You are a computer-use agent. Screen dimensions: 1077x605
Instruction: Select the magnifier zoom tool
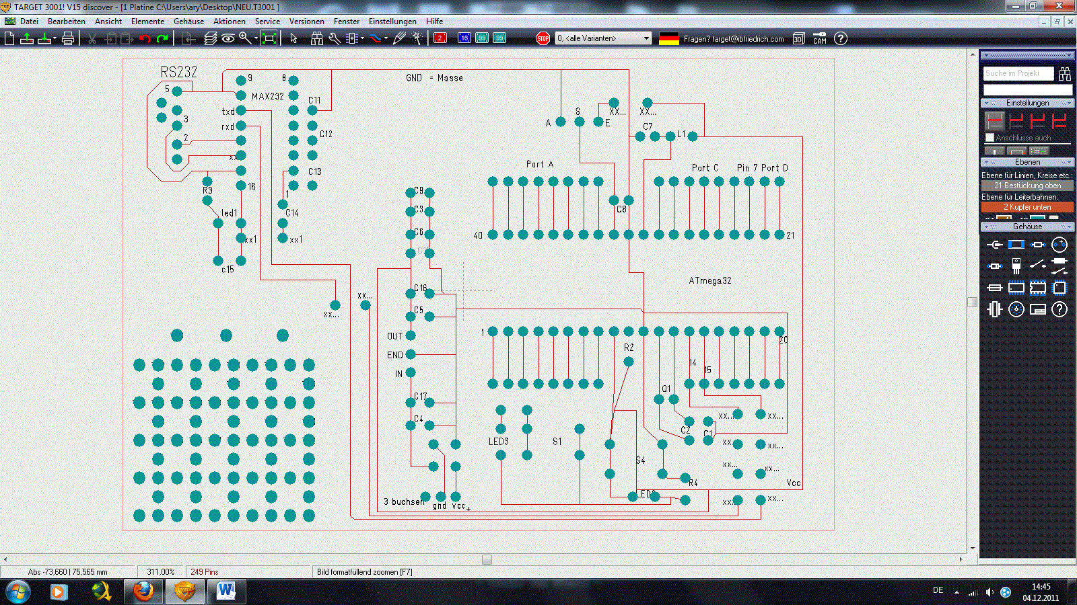[x=245, y=38]
